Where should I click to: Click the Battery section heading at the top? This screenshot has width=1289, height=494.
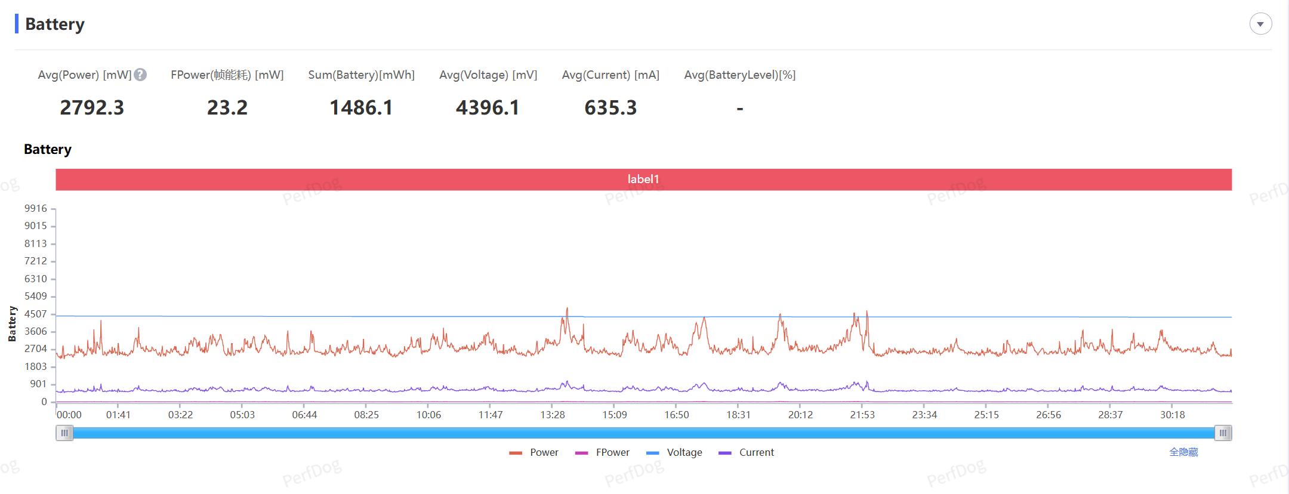tap(55, 24)
